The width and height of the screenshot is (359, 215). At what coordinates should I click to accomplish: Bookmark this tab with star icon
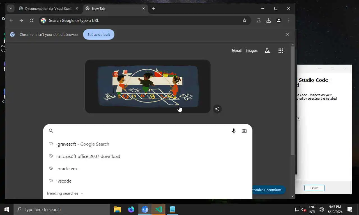point(245,20)
